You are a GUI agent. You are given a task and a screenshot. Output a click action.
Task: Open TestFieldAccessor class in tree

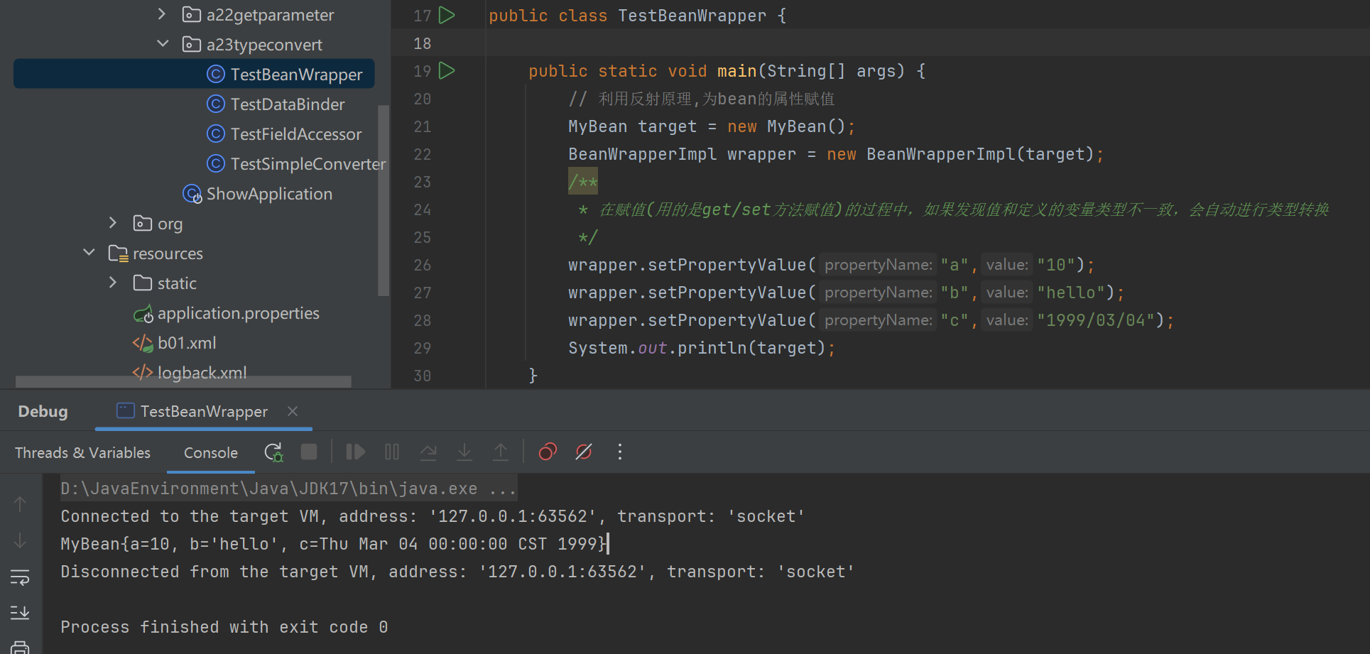(x=295, y=134)
